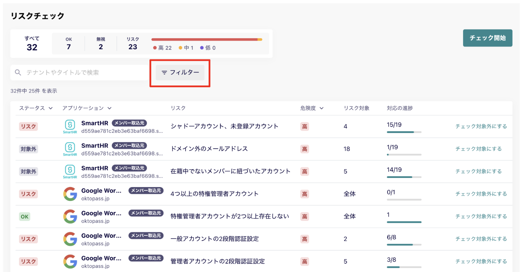Image resolution: width=525 pixels, height=272 pixels.
Task: Click the green OK status badge
Action: 24,217
